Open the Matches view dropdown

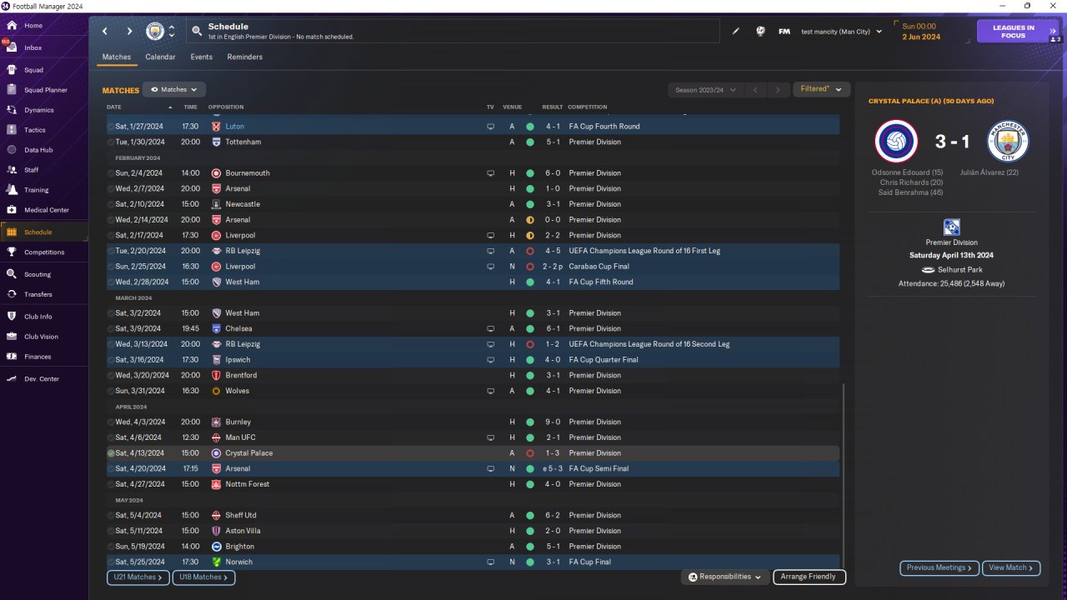point(173,89)
